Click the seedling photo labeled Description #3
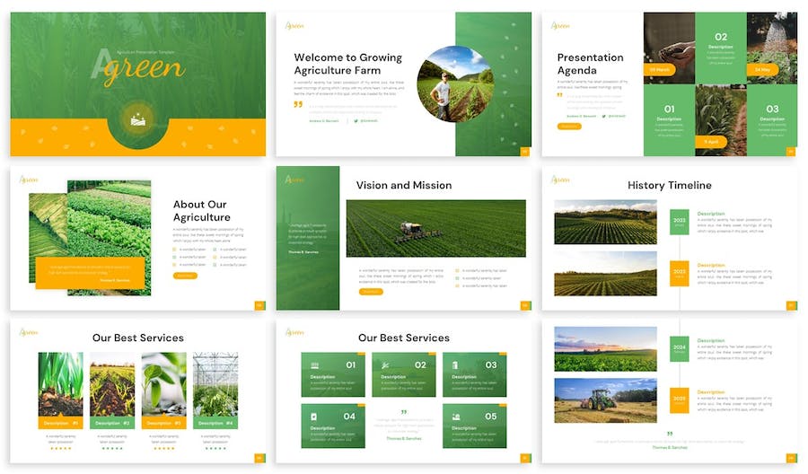 click(x=164, y=384)
